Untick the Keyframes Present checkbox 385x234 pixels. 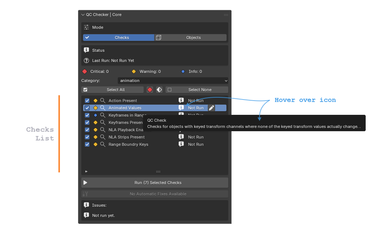(x=87, y=122)
